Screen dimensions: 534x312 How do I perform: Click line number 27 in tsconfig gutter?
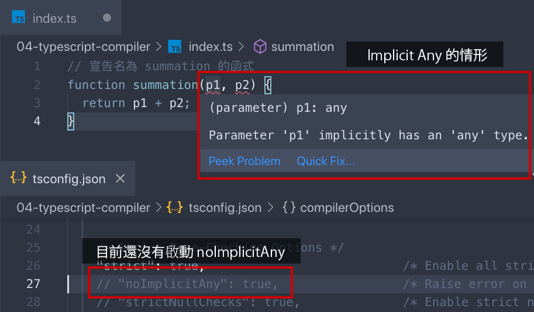point(33,284)
